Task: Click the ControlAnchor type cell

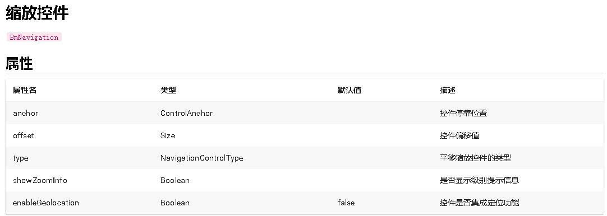Action: [187, 113]
